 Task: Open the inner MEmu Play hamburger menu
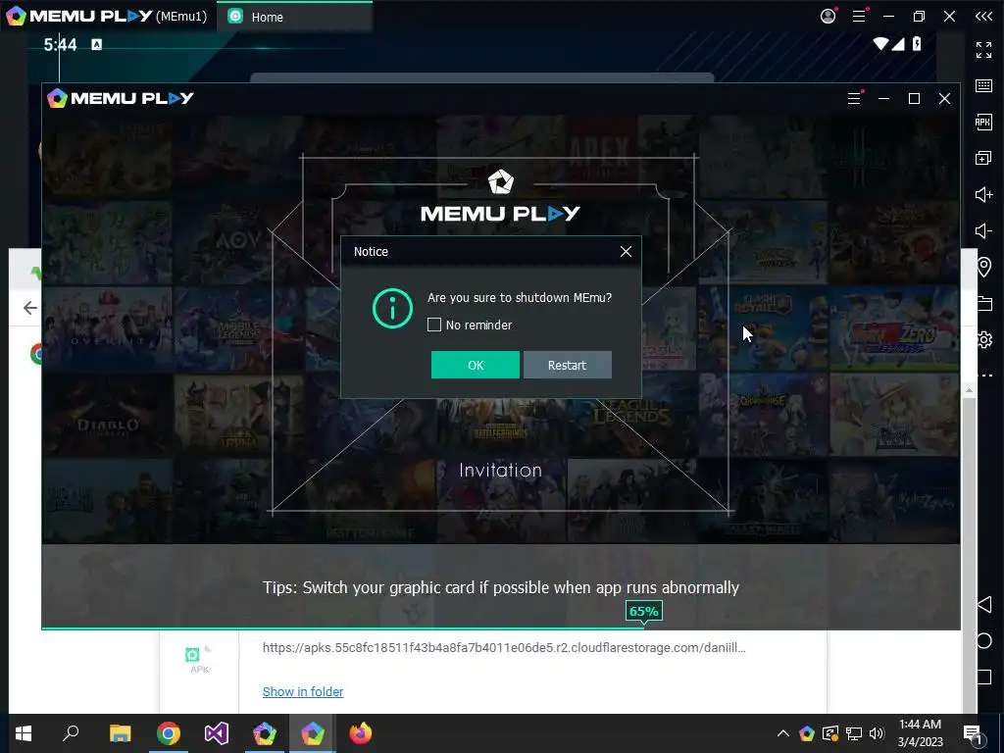pos(854,98)
